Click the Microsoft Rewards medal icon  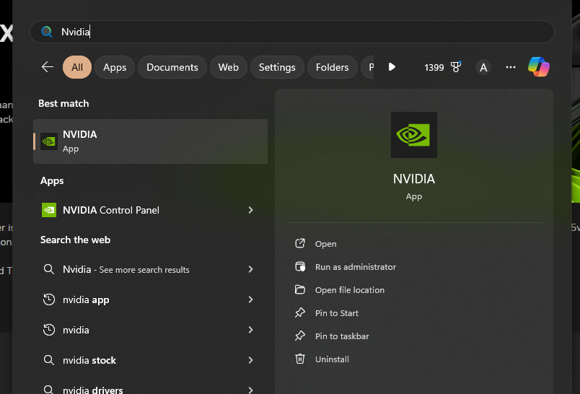pos(456,67)
